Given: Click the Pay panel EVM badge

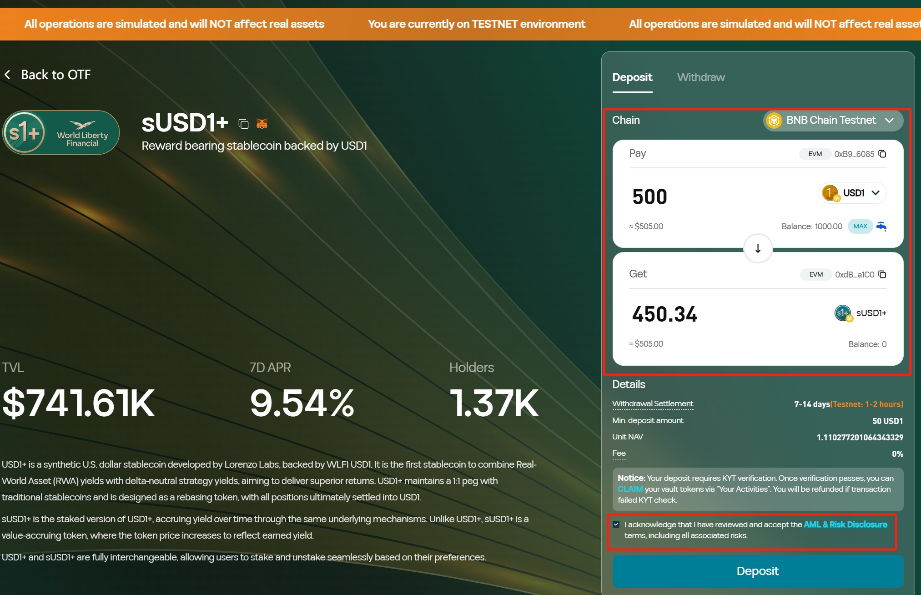Looking at the screenshot, I should point(815,154).
